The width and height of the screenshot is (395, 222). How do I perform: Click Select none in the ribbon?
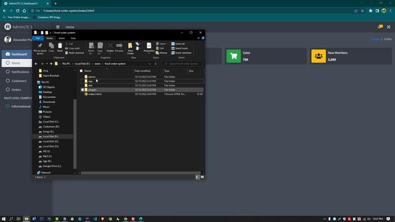click(180, 48)
